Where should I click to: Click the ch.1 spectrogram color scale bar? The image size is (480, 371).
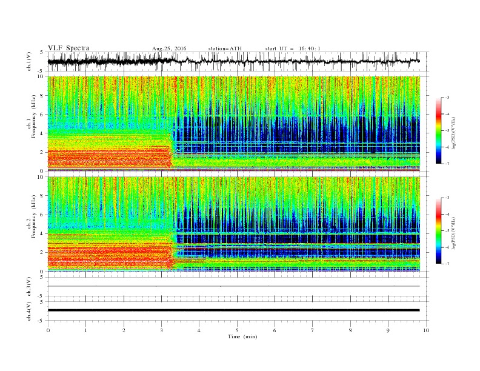[x=438, y=130]
